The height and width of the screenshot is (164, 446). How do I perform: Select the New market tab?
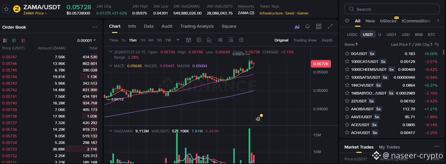click(x=370, y=21)
